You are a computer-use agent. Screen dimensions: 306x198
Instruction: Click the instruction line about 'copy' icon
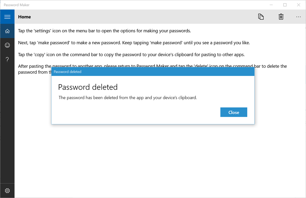pos(131,55)
